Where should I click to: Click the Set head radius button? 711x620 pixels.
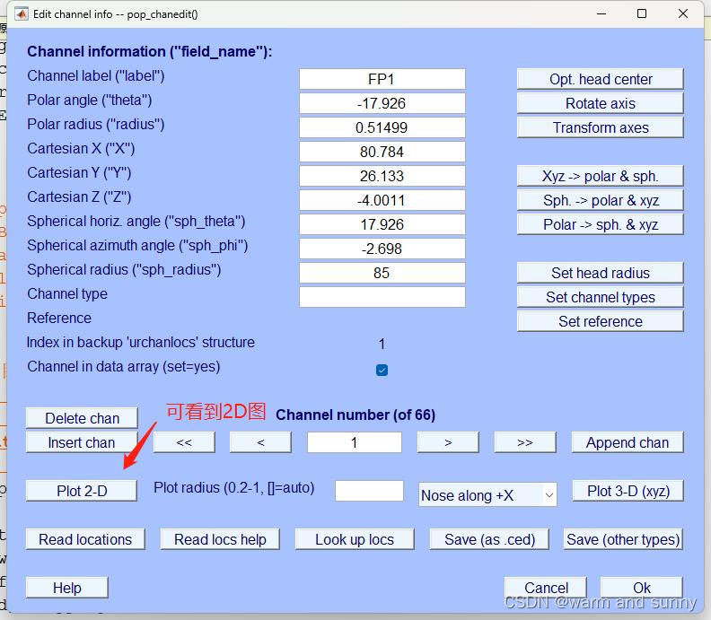(x=601, y=273)
